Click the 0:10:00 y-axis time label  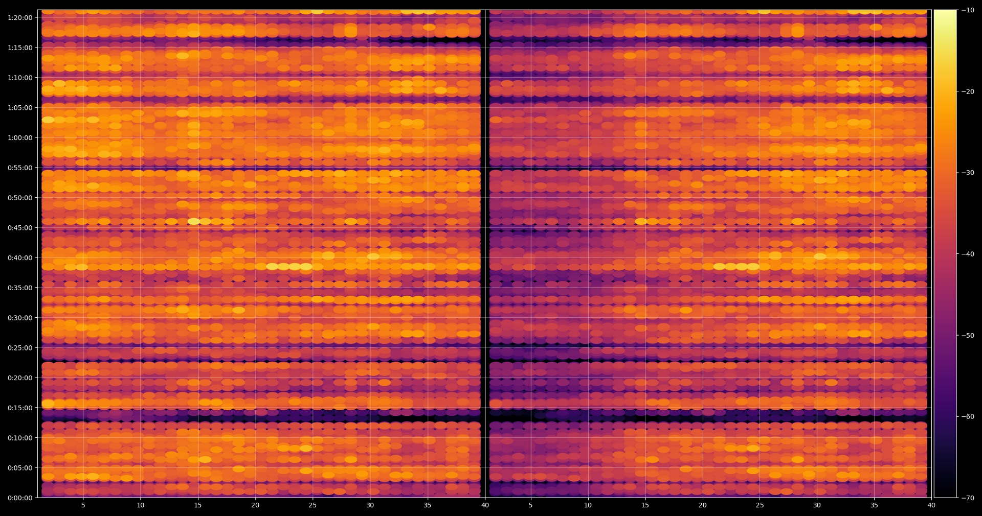pyautogui.click(x=20, y=438)
